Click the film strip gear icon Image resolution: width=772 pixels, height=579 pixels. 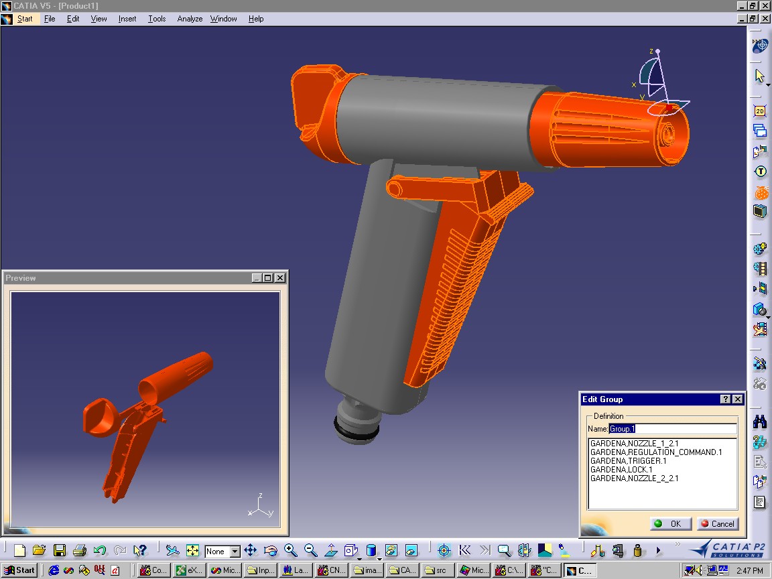[760, 268]
